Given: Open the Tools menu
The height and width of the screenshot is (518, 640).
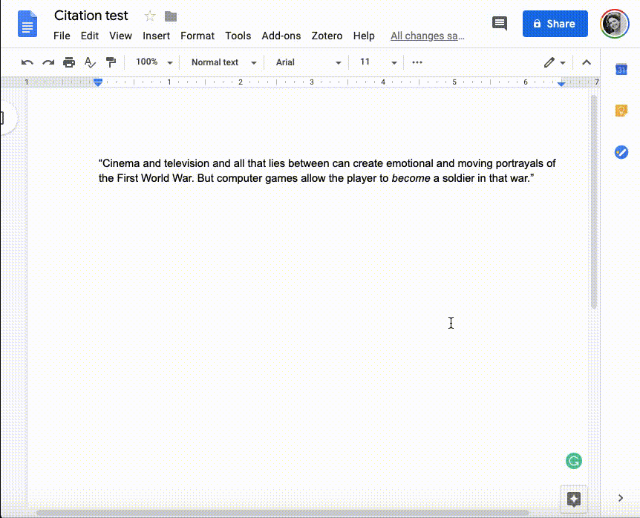Looking at the screenshot, I should click(x=238, y=36).
